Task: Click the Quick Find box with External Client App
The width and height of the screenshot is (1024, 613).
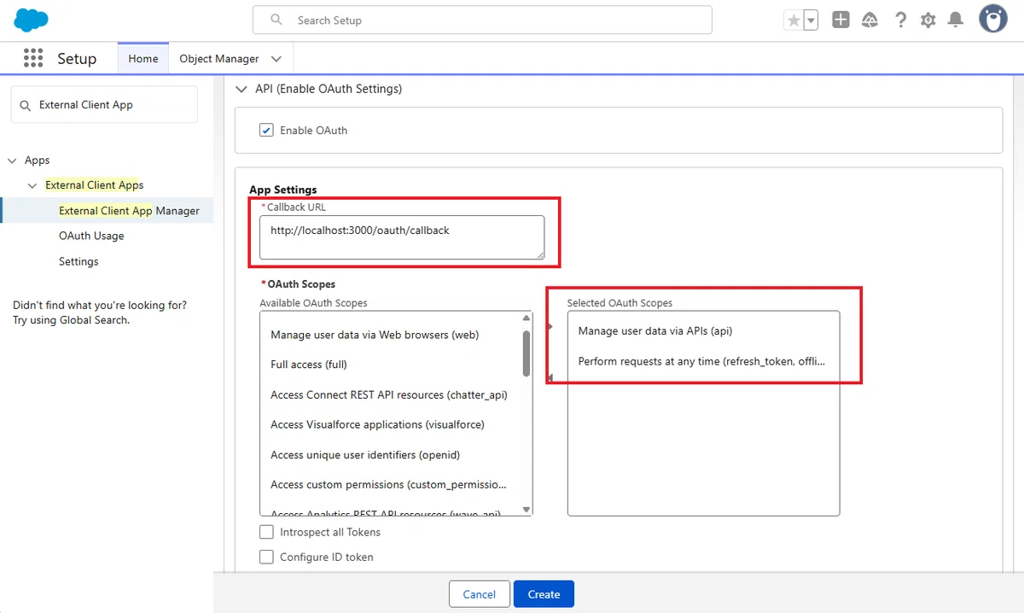Action: click(x=104, y=105)
